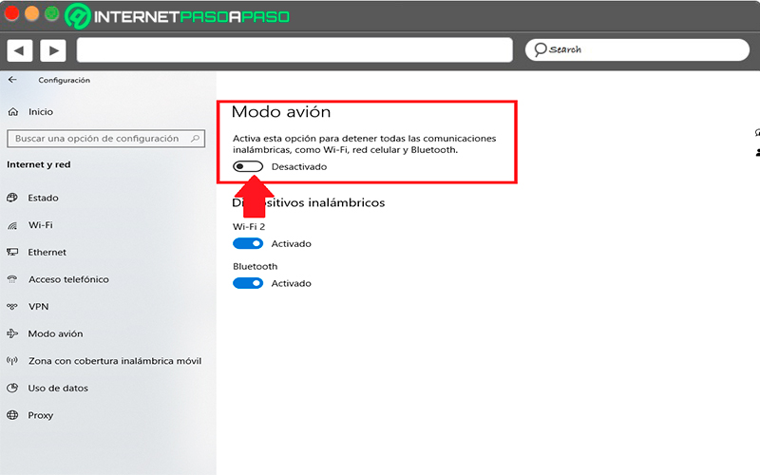Click the Search field in top bar

click(637, 50)
